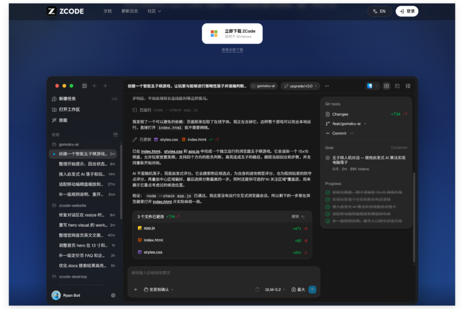Click the plus attach icon in the composer

pyautogui.click(x=136, y=289)
